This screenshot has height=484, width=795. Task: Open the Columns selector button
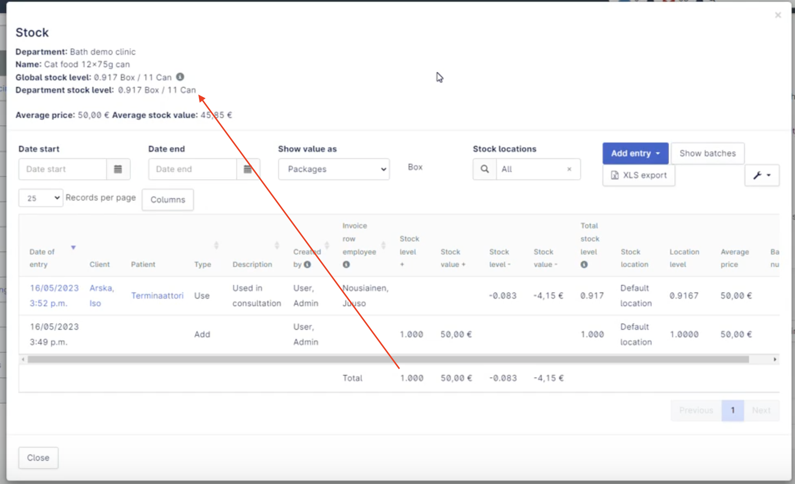(168, 200)
